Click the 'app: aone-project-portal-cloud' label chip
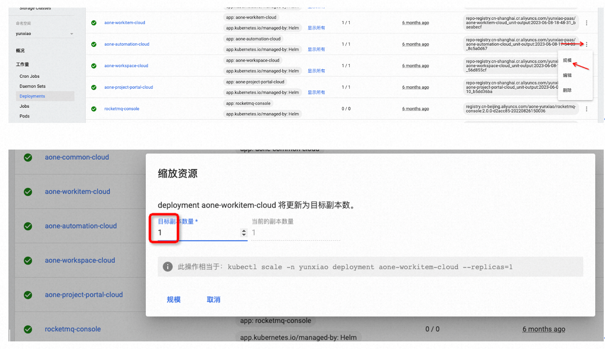The width and height of the screenshot is (605, 349). (x=255, y=82)
